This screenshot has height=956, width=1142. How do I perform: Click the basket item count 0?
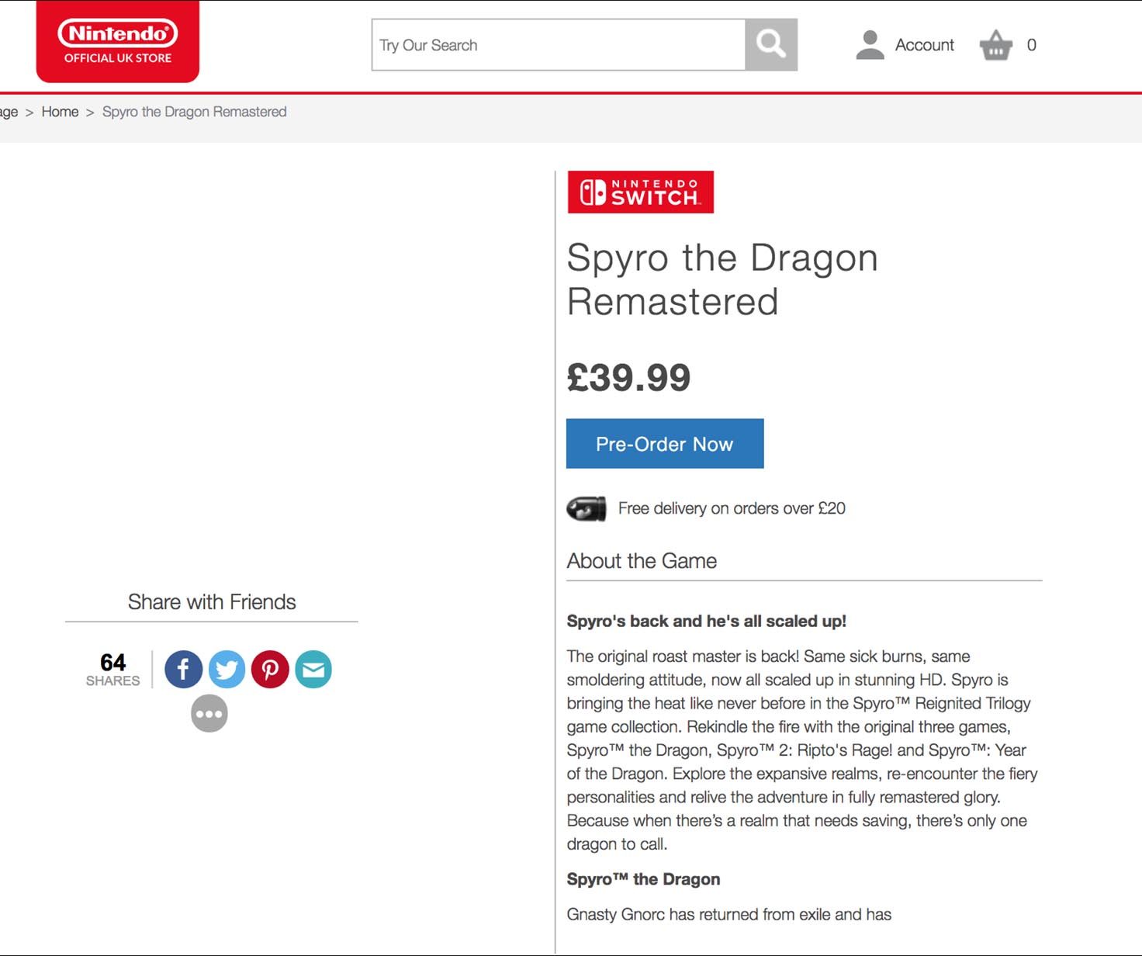1032,45
